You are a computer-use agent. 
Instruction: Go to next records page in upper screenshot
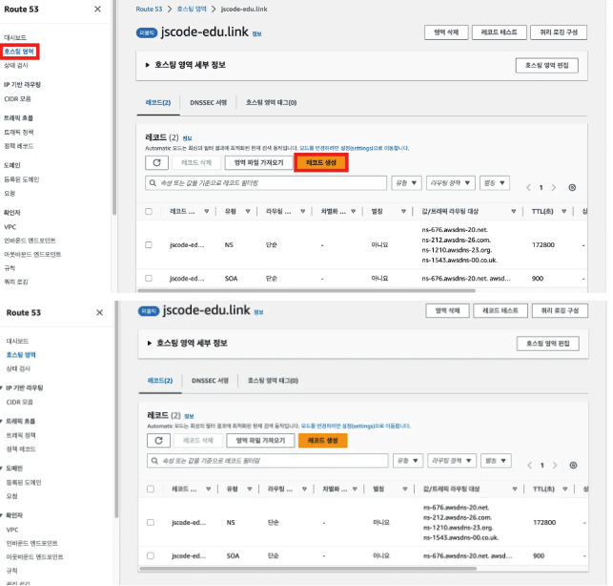click(554, 187)
